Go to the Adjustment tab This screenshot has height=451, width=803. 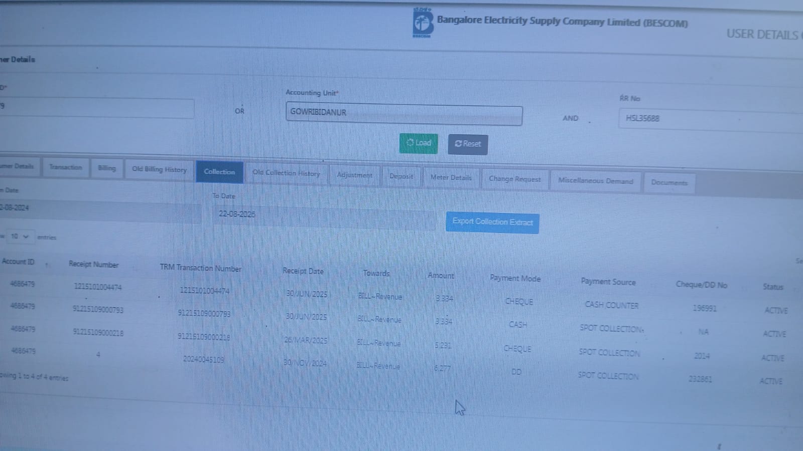coord(354,175)
